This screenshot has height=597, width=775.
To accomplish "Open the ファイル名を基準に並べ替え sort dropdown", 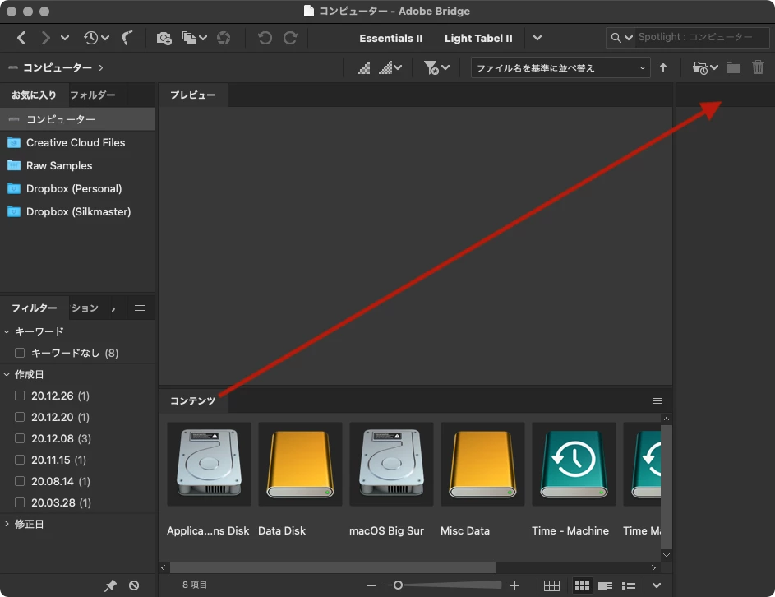I will (x=560, y=67).
